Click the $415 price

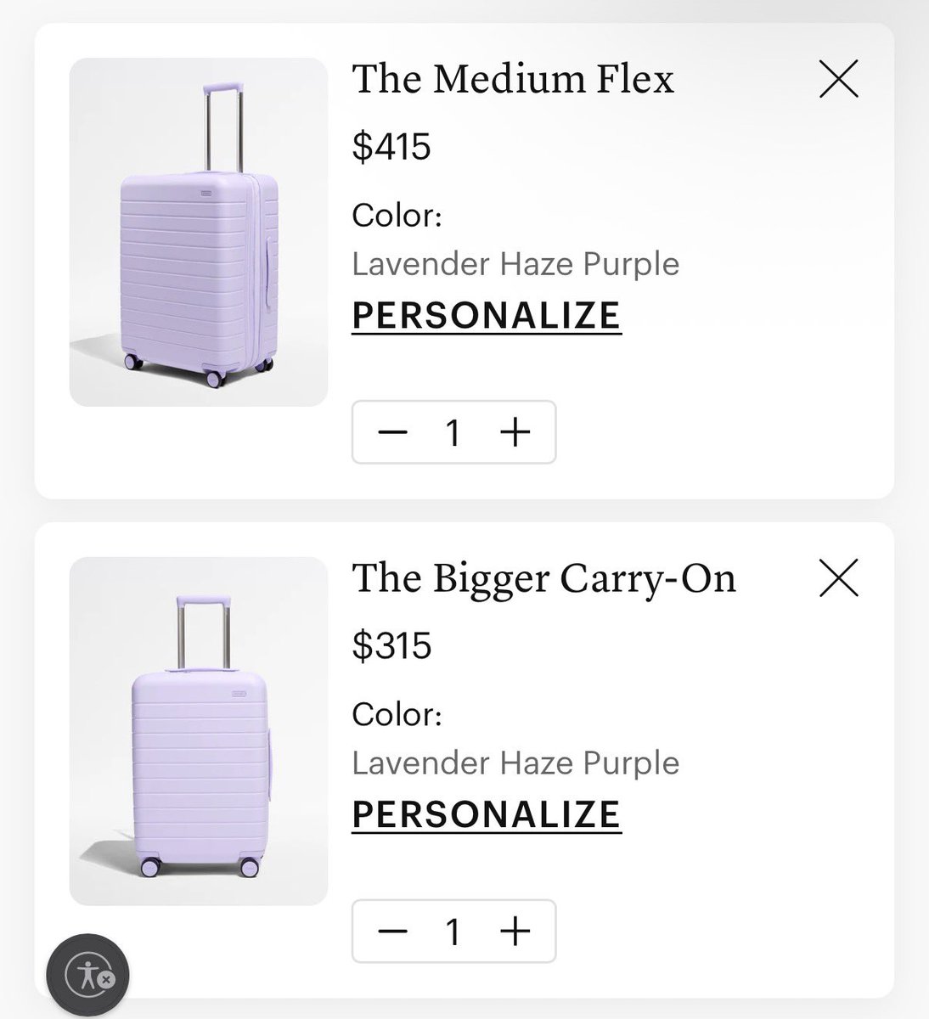pyautogui.click(x=391, y=147)
